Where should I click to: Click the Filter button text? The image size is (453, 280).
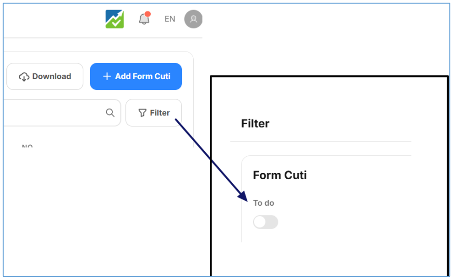[x=160, y=113]
